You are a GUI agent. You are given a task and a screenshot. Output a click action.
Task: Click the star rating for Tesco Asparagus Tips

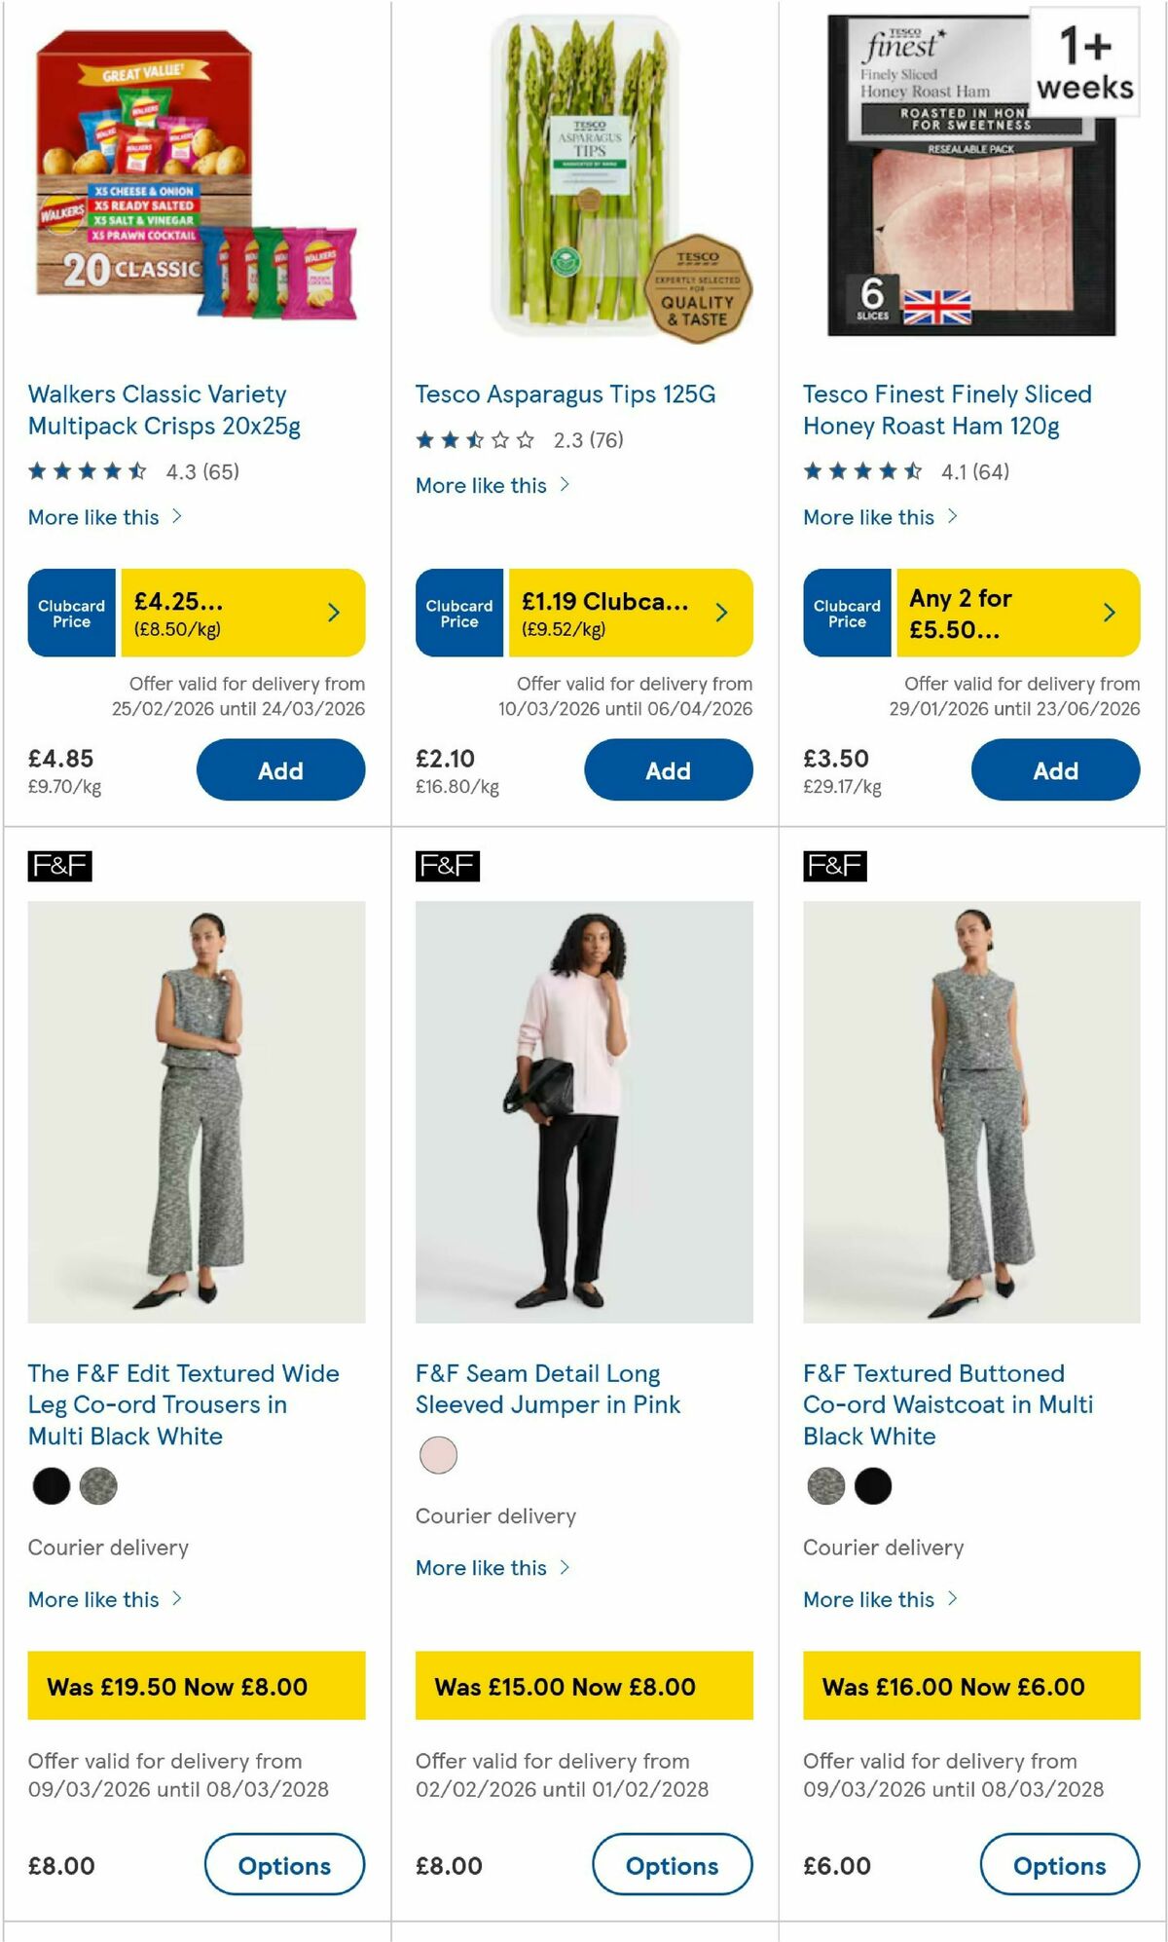pos(474,440)
